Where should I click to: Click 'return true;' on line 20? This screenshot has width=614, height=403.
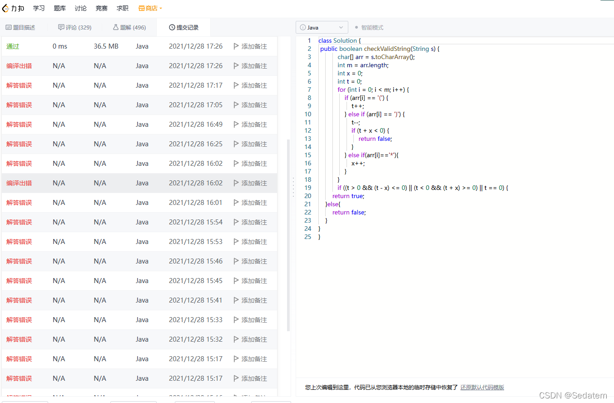(x=348, y=196)
